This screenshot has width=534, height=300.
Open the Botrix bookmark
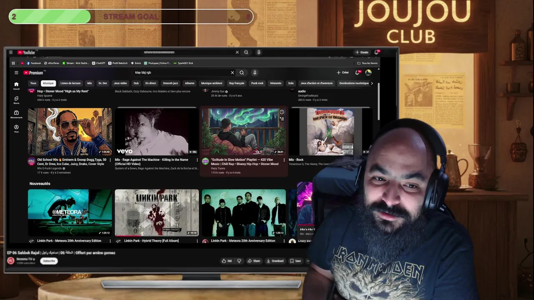click(x=136, y=63)
